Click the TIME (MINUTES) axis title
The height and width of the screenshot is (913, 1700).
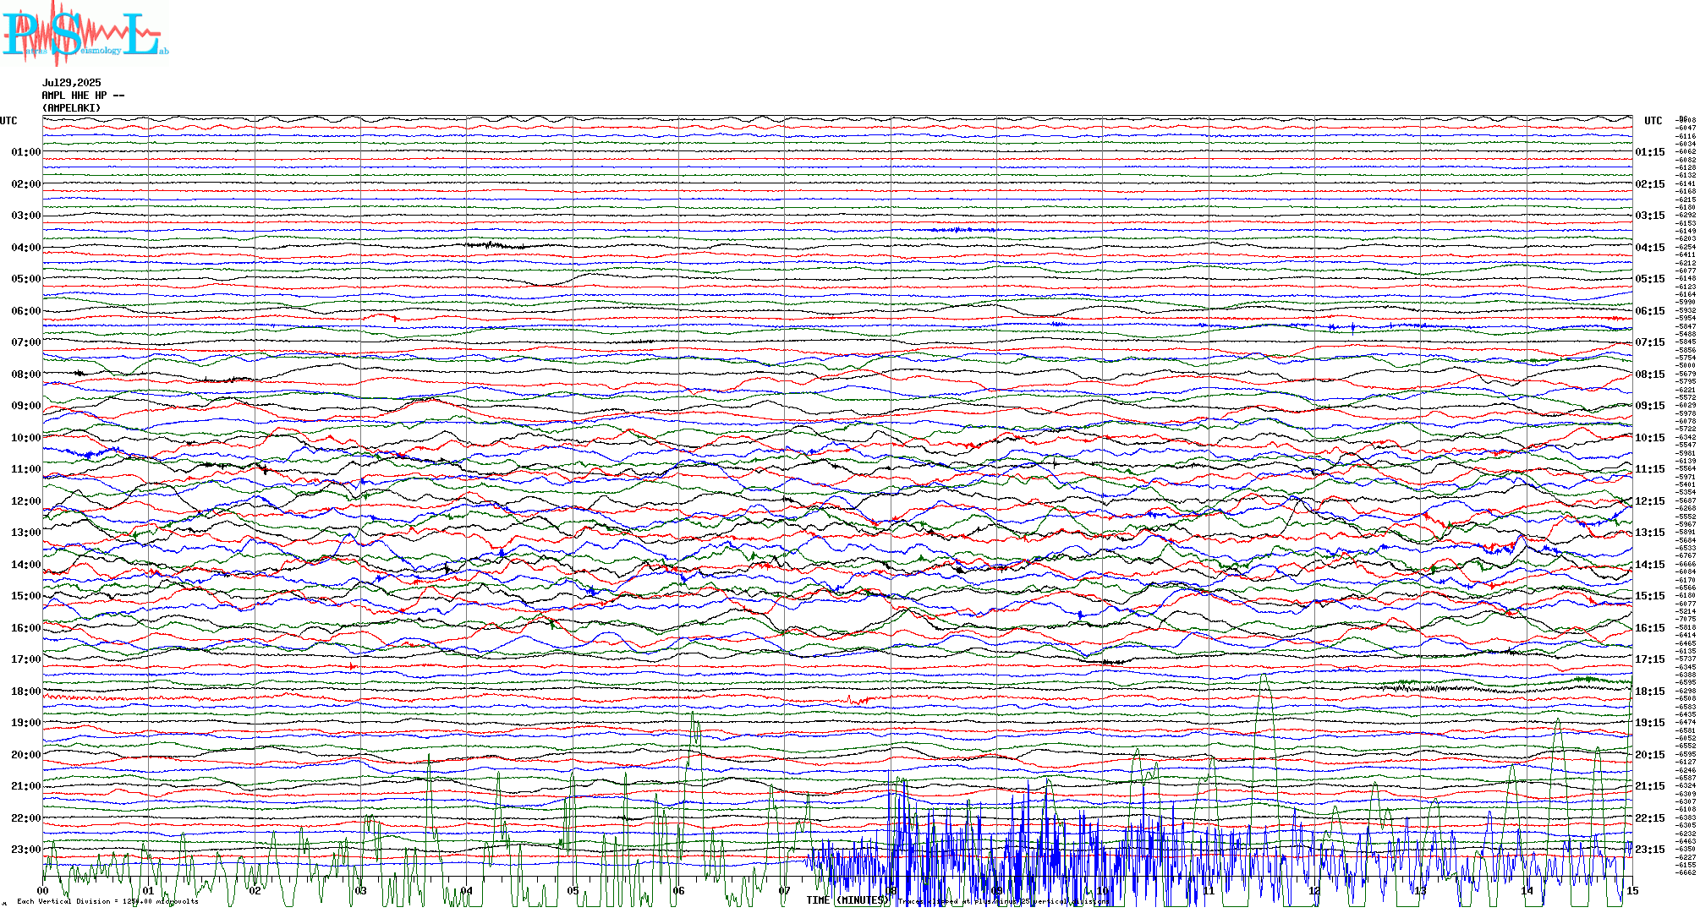point(848,900)
